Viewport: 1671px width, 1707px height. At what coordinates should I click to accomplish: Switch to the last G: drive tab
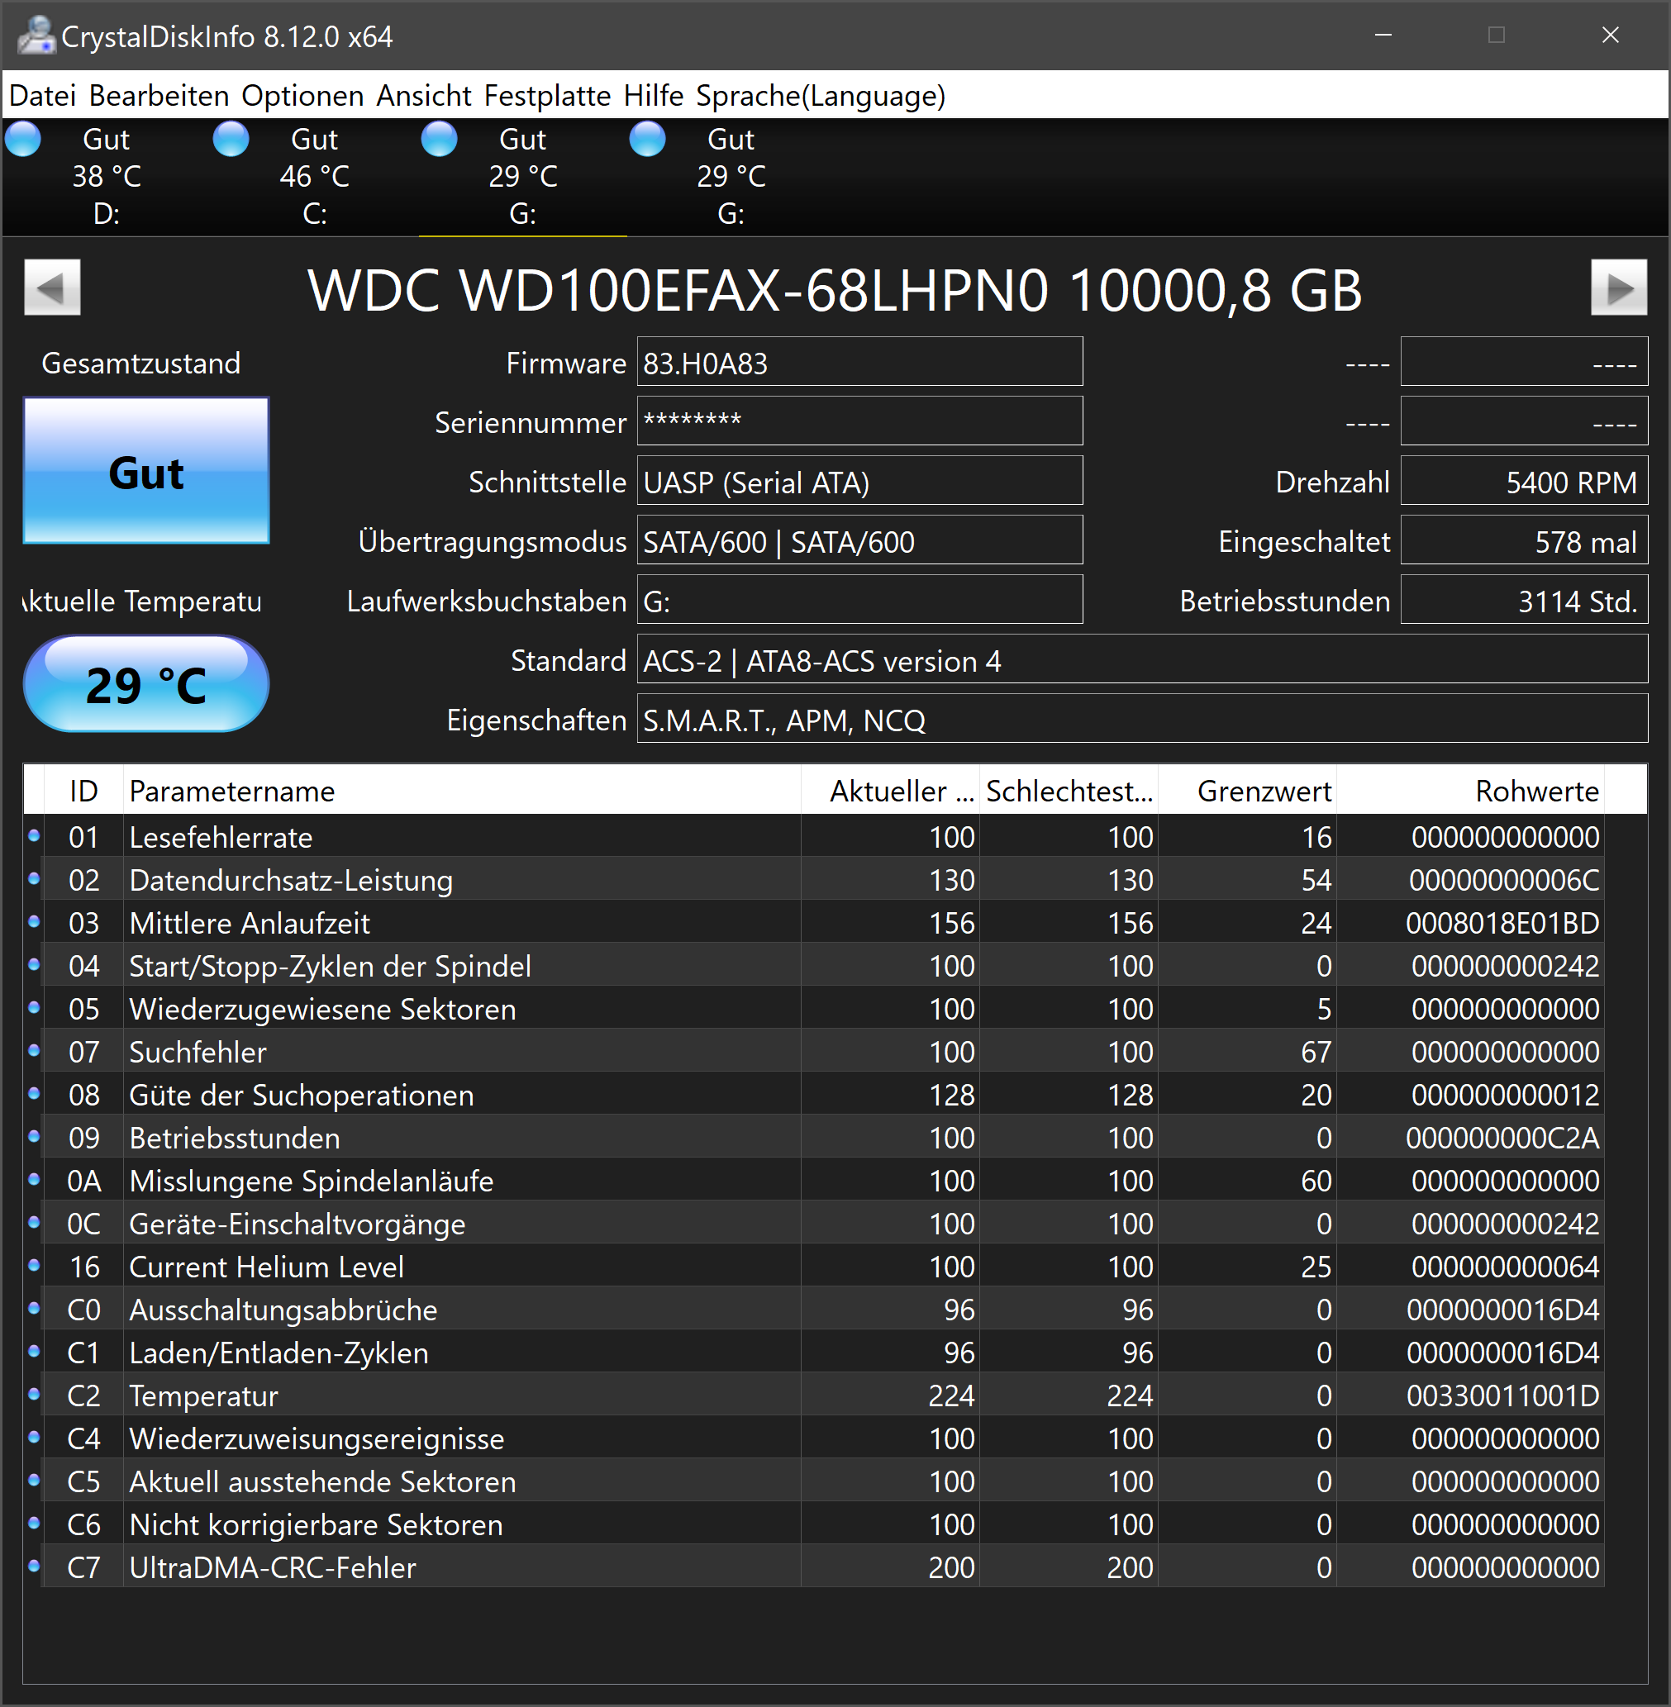[x=730, y=177]
